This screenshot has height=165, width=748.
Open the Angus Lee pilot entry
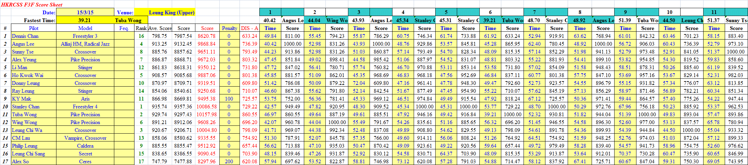click(23, 44)
